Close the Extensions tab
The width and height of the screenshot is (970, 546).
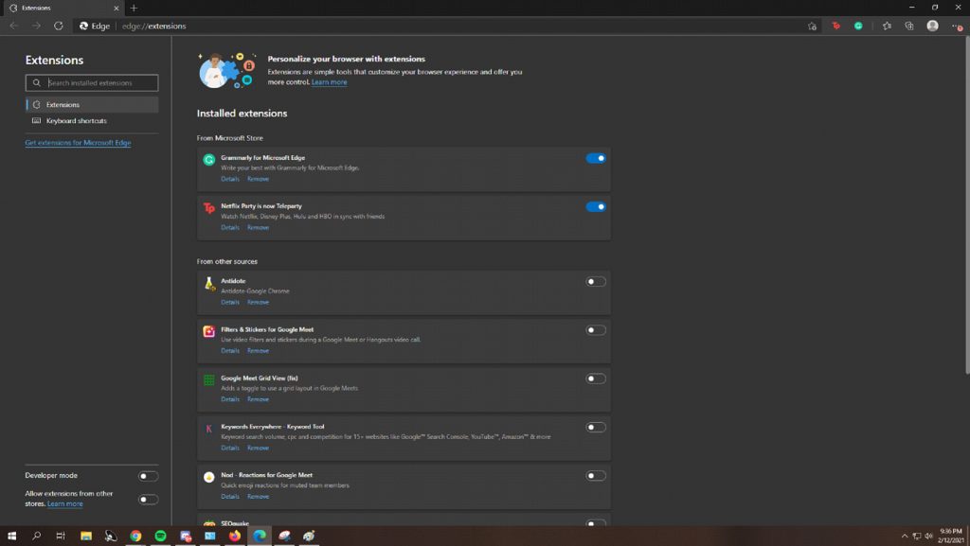[x=117, y=8]
